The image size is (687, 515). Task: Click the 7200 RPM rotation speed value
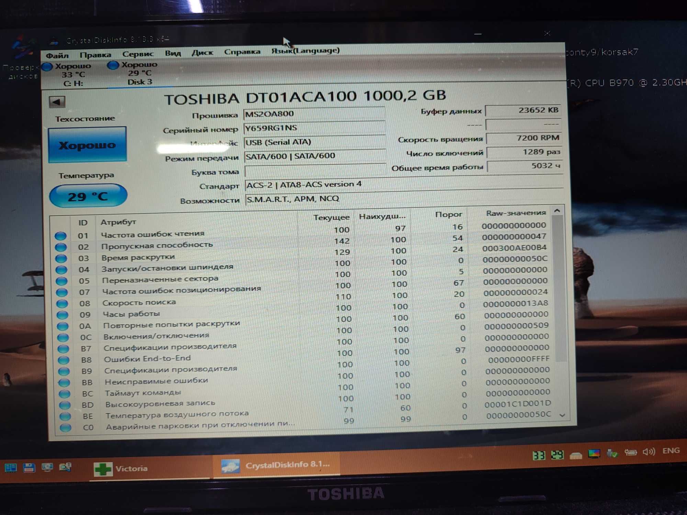524,138
